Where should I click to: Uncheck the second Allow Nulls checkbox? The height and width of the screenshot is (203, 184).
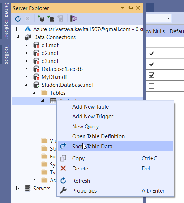click(151, 53)
